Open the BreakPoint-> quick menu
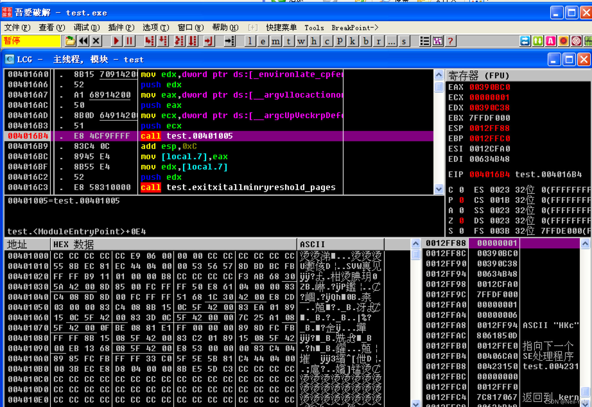 click(355, 28)
